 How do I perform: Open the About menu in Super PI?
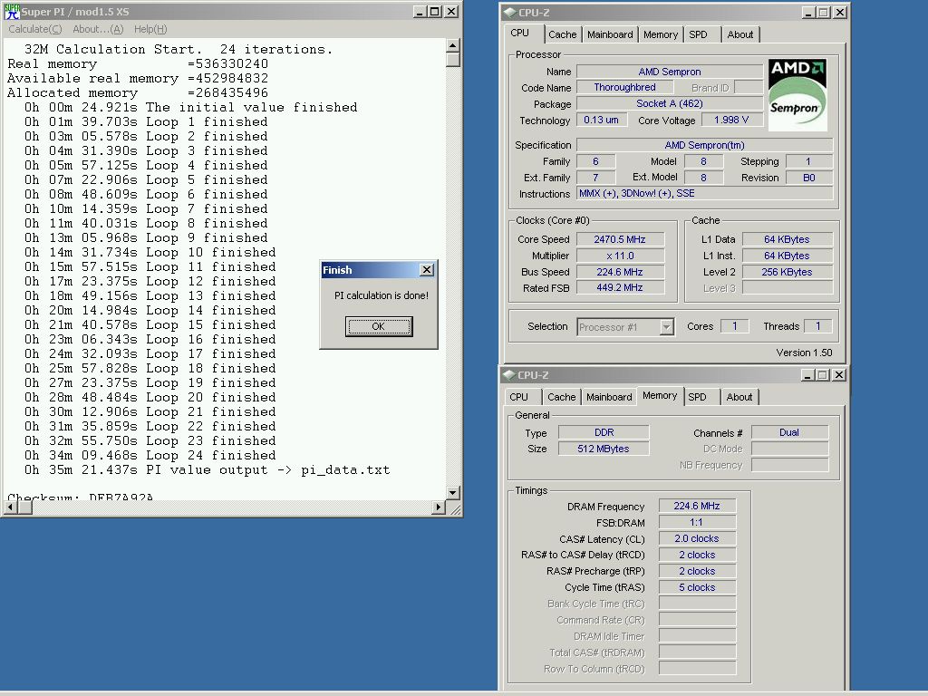98,29
